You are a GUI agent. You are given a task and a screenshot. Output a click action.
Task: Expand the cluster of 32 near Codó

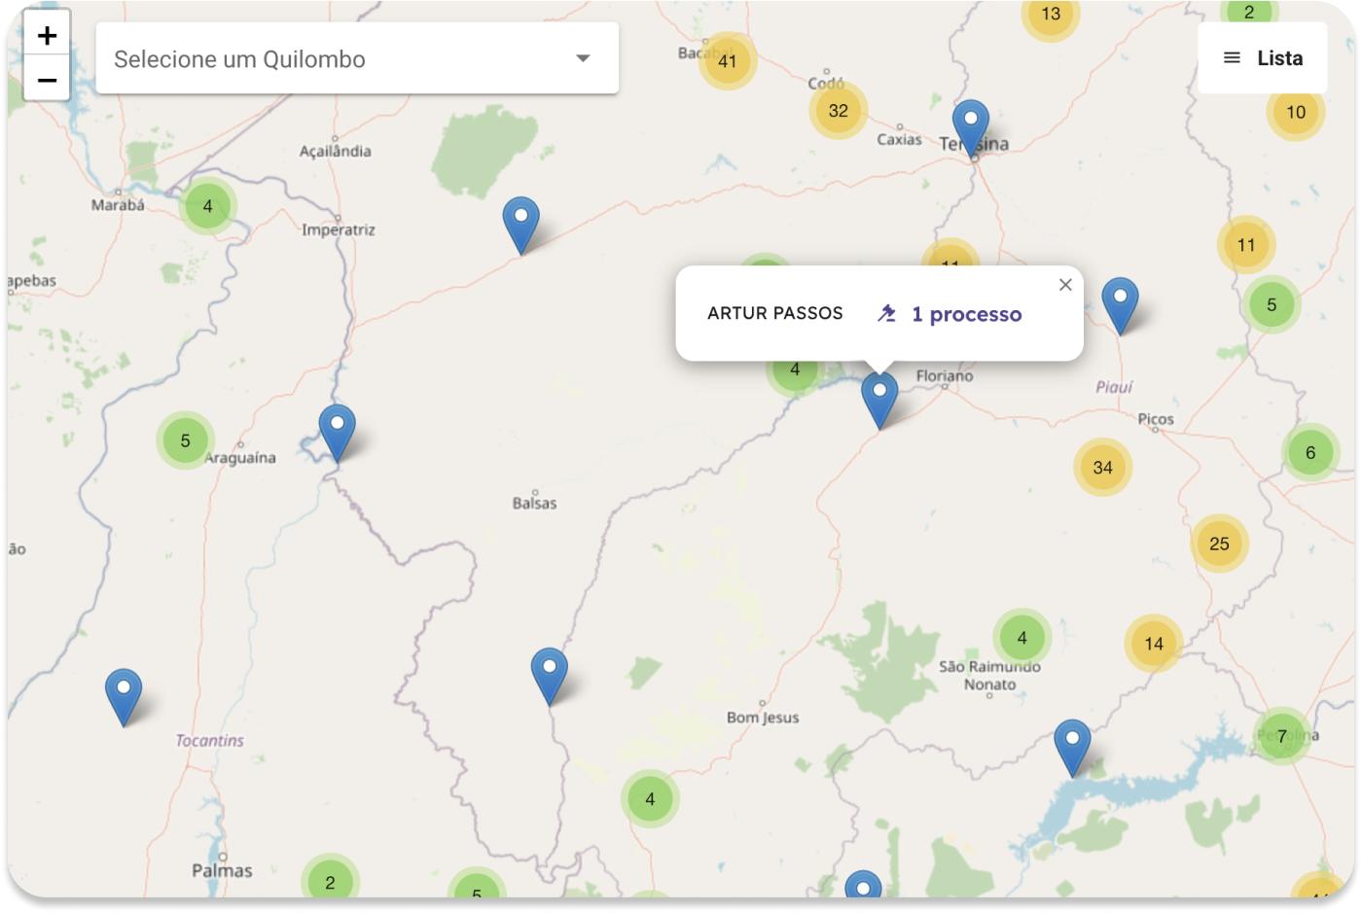839,111
